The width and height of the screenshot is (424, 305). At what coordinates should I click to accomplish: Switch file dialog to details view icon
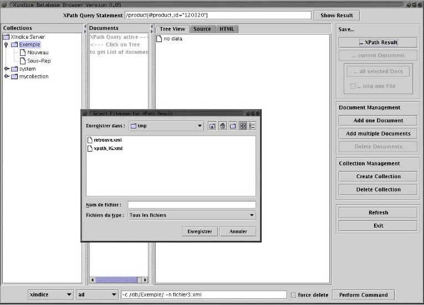click(252, 126)
